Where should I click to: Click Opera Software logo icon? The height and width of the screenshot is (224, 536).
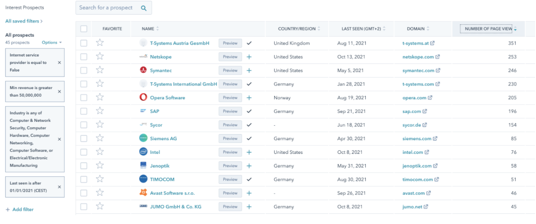point(143,97)
